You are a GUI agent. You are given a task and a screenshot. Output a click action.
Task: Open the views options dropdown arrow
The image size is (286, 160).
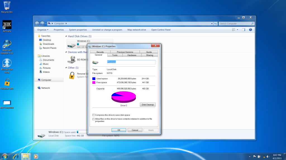[237, 30]
